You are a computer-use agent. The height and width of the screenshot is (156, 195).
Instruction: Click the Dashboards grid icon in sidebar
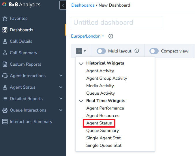(5, 30)
